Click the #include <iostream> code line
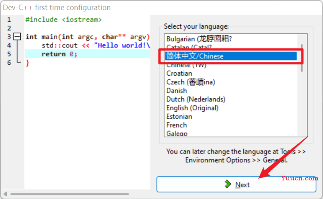The image size is (323, 199). pyautogui.click(x=64, y=20)
